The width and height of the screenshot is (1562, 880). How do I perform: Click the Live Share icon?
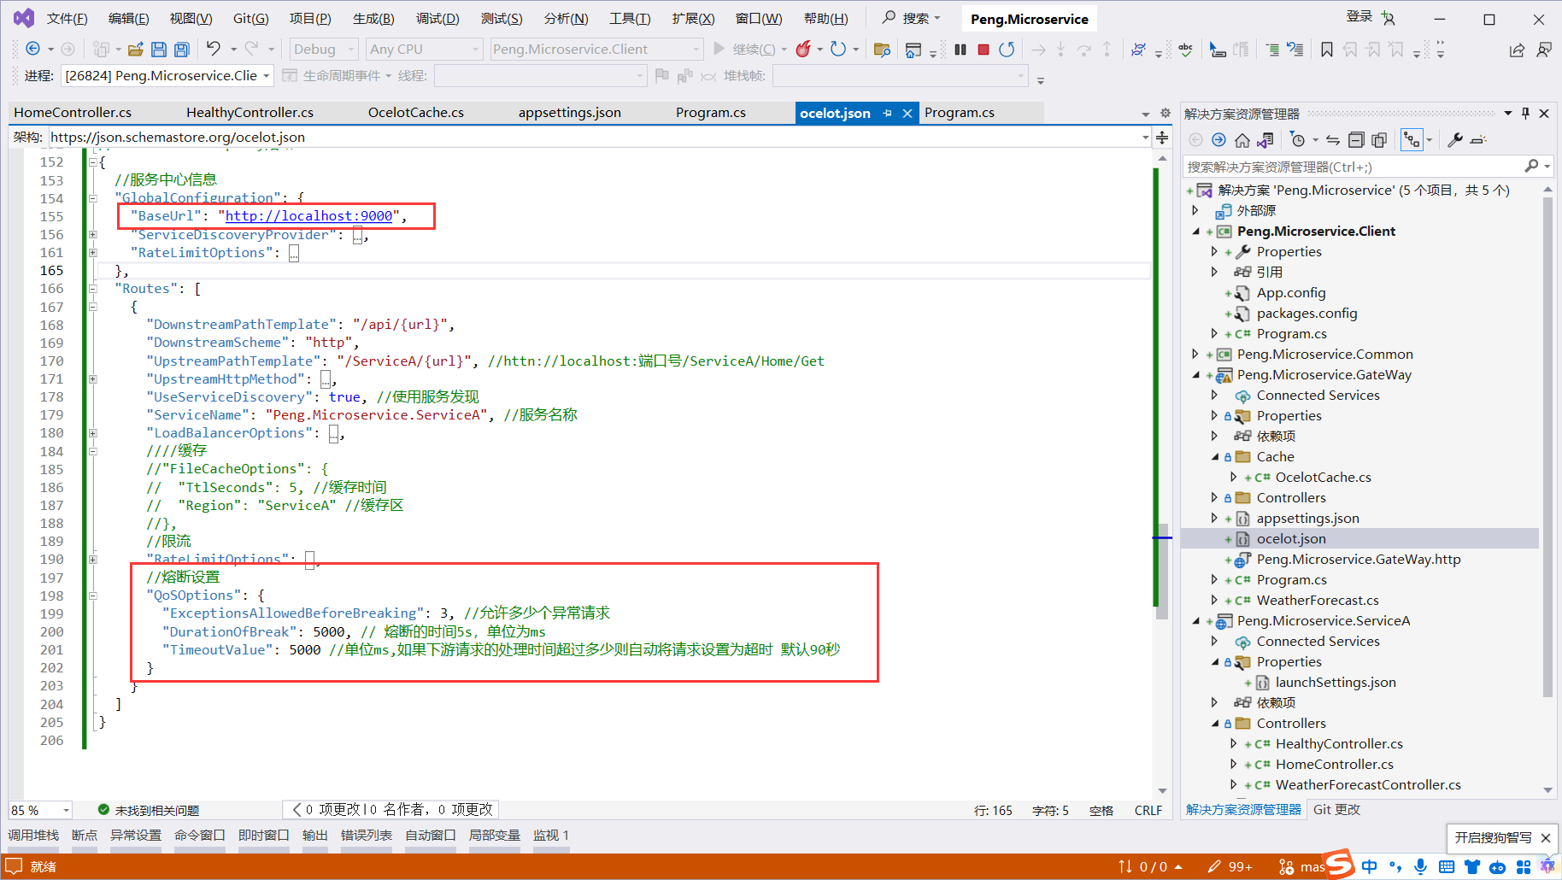(1517, 50)
